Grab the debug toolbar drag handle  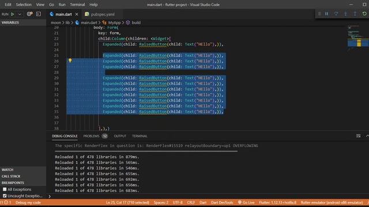coord(319,14)
